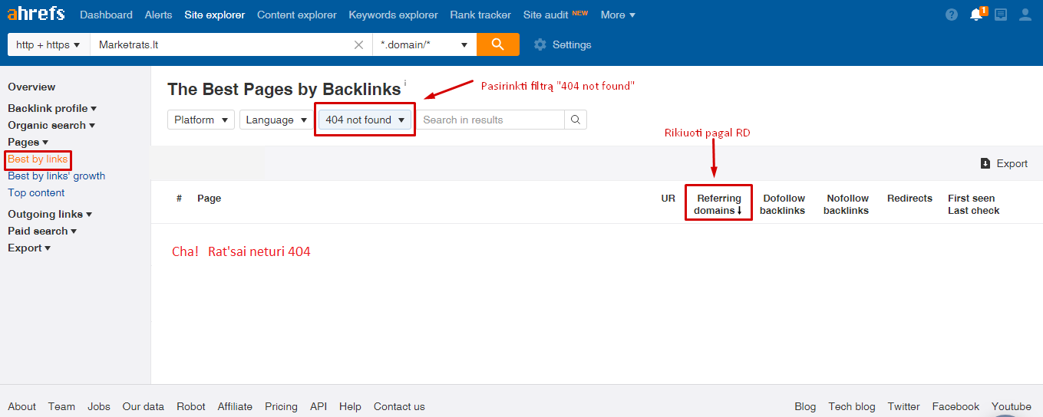
Task: Click the orange search button
Action: pyautogui.click(x=498, y=44)
